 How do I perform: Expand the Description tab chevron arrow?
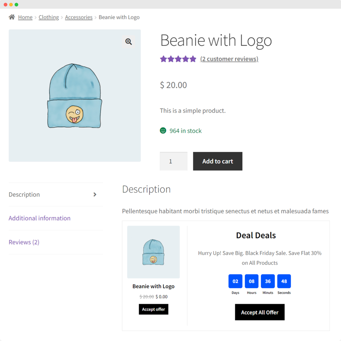95,194
